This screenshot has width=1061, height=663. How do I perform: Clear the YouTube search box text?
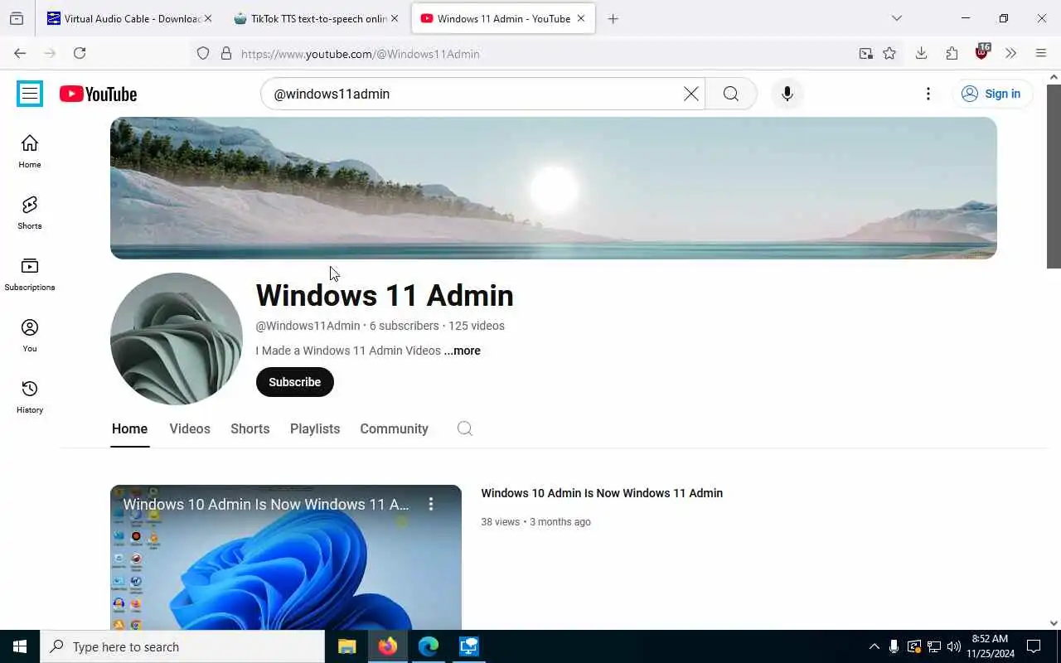(x=690, y=94)
